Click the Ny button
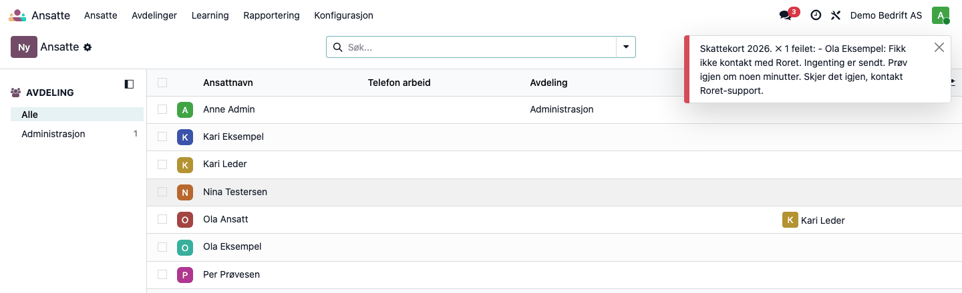This screenshot has width=962, height=293. click(x=24, y=47)
